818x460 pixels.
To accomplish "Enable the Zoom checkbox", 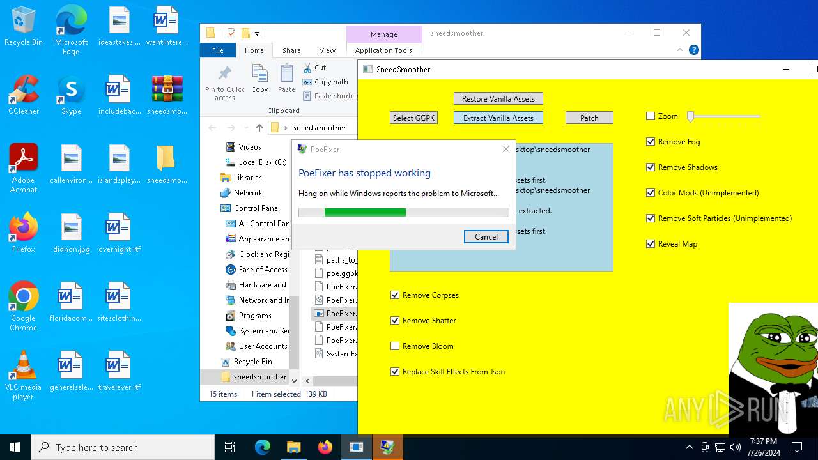I will coord(651,116).
